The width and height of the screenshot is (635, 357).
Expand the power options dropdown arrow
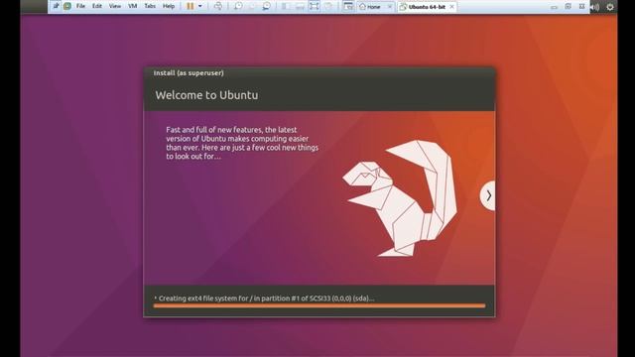[200, 6]
